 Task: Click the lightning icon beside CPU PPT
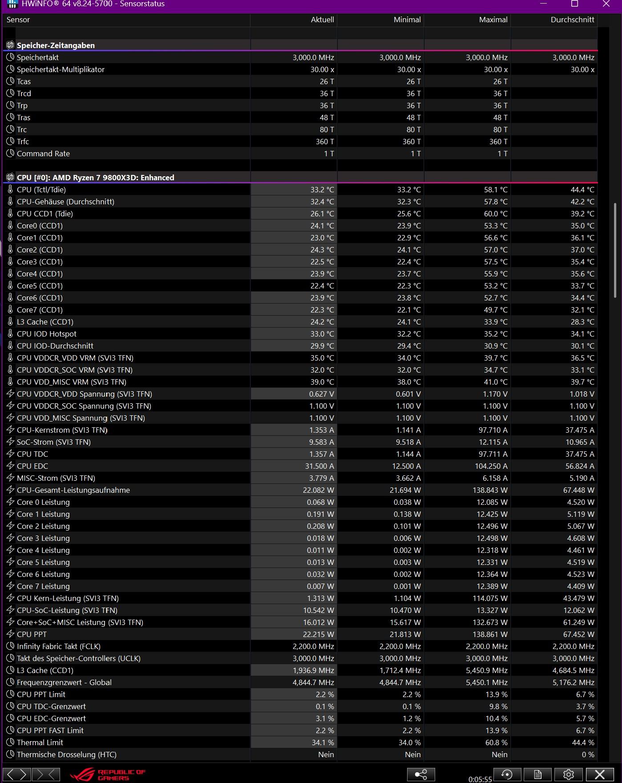click(10, 634)
